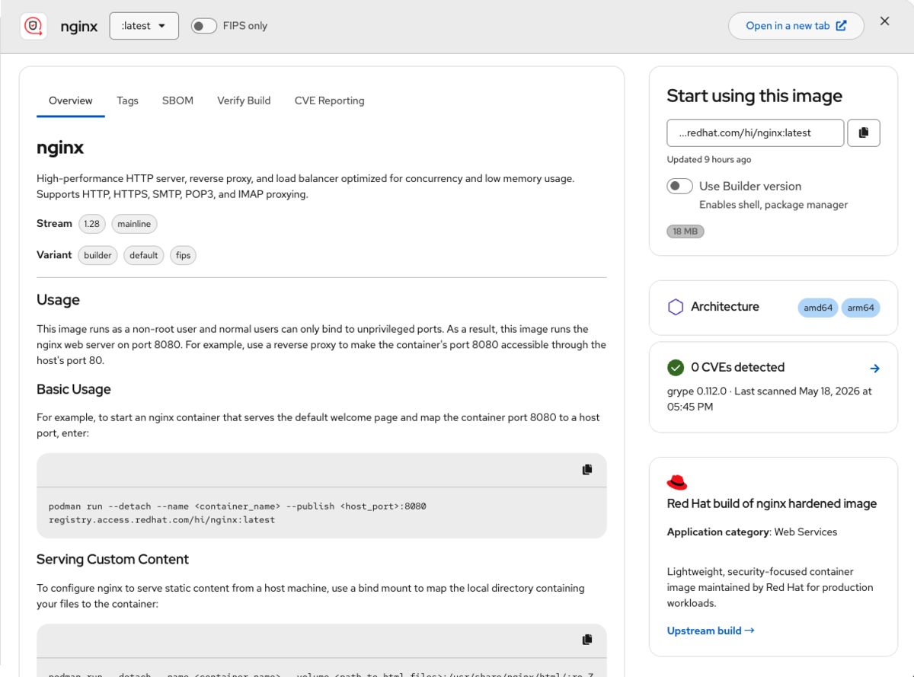Copy the Basic Usage podman command

(x=587, y=470)
